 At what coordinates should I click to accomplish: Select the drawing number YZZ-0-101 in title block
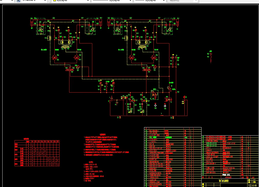coord(253,185)
